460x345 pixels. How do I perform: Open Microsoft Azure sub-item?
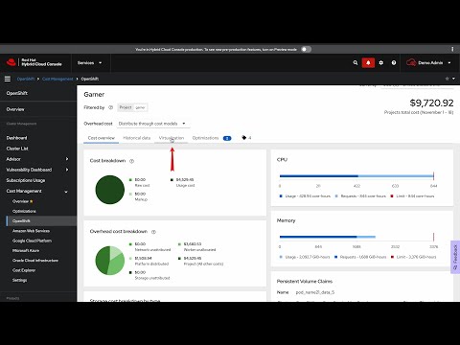26,251
